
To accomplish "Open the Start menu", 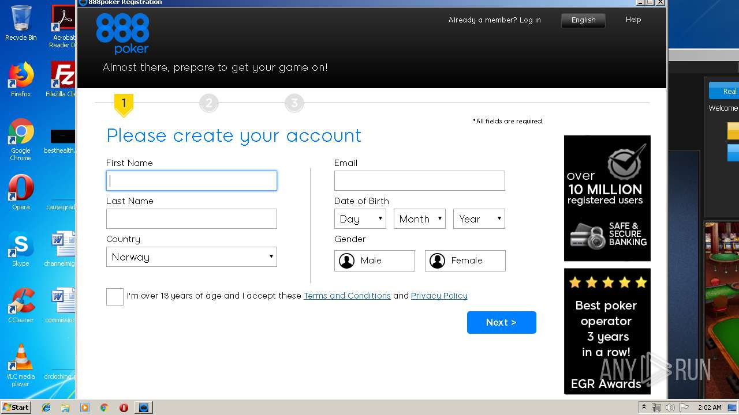I will [x=16, y=408].
